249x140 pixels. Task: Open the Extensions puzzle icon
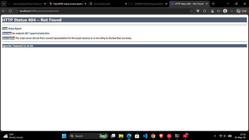click(205, 11)
